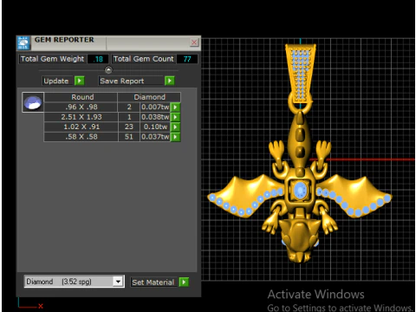Click the gem count cell showing 23

[x=129, y=127]
